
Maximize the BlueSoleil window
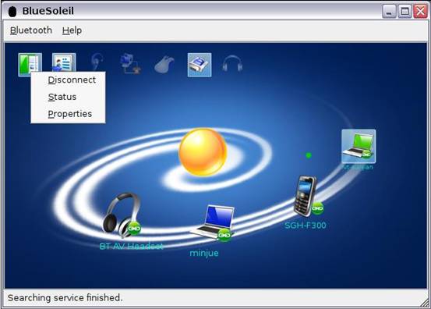[405, 11]
